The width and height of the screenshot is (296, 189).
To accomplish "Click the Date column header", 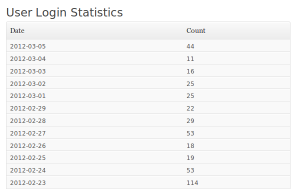I will [x=17, y=30].
